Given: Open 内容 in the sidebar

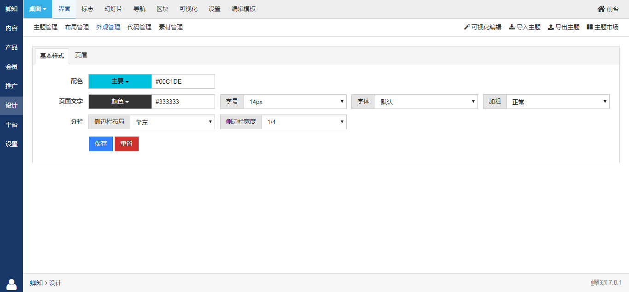Looking at the screenshot, I should 12,28.
